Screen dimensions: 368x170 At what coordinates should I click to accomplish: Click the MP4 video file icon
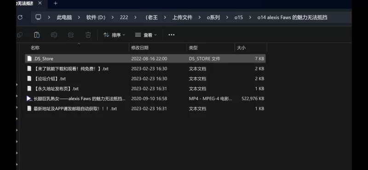coord(29,98)
